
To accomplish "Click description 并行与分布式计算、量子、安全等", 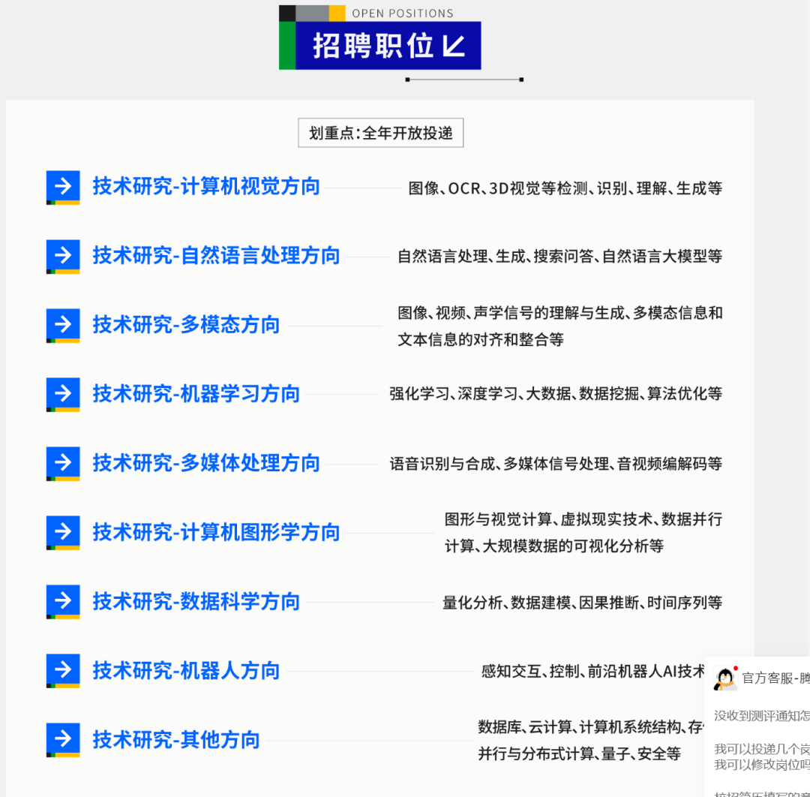I will click(580, 754).
